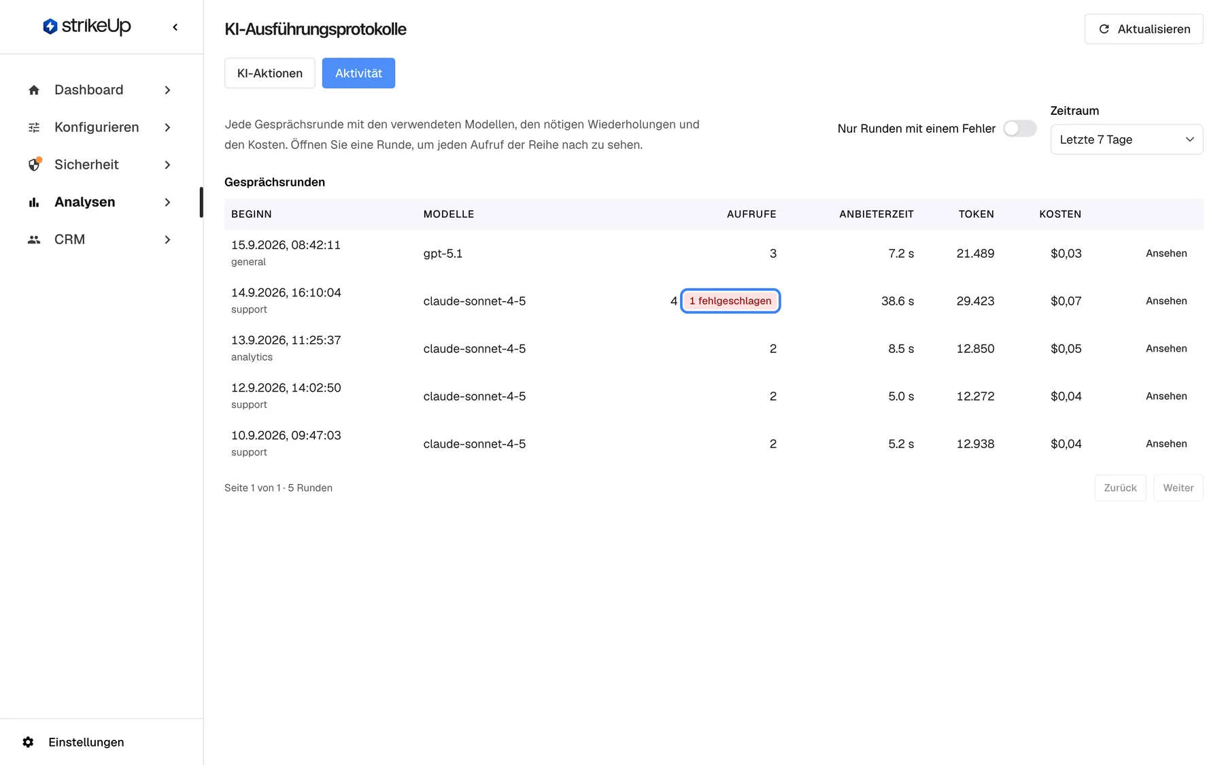The width and height of the screenshot is (1224, 765).
Task: Click the 29.423 token value
Action: tap(975, 301)
